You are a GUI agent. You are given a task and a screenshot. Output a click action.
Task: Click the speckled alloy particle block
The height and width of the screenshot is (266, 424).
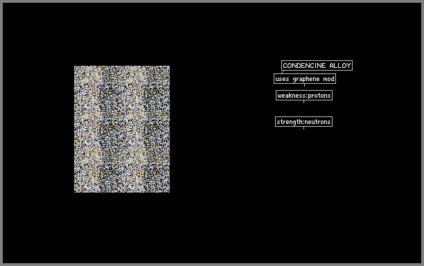[x=122, y=130]
